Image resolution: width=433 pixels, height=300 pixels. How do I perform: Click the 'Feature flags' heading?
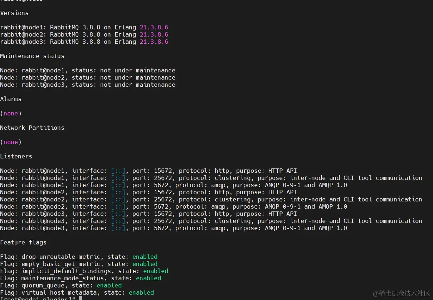[x=23, y=242]
